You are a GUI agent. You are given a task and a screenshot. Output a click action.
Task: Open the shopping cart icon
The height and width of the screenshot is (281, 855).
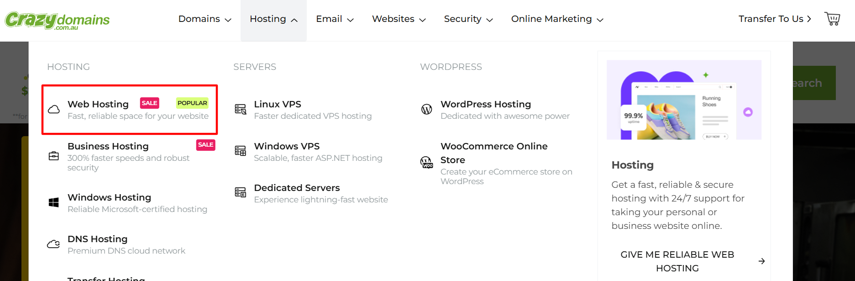tap(832, 19)
